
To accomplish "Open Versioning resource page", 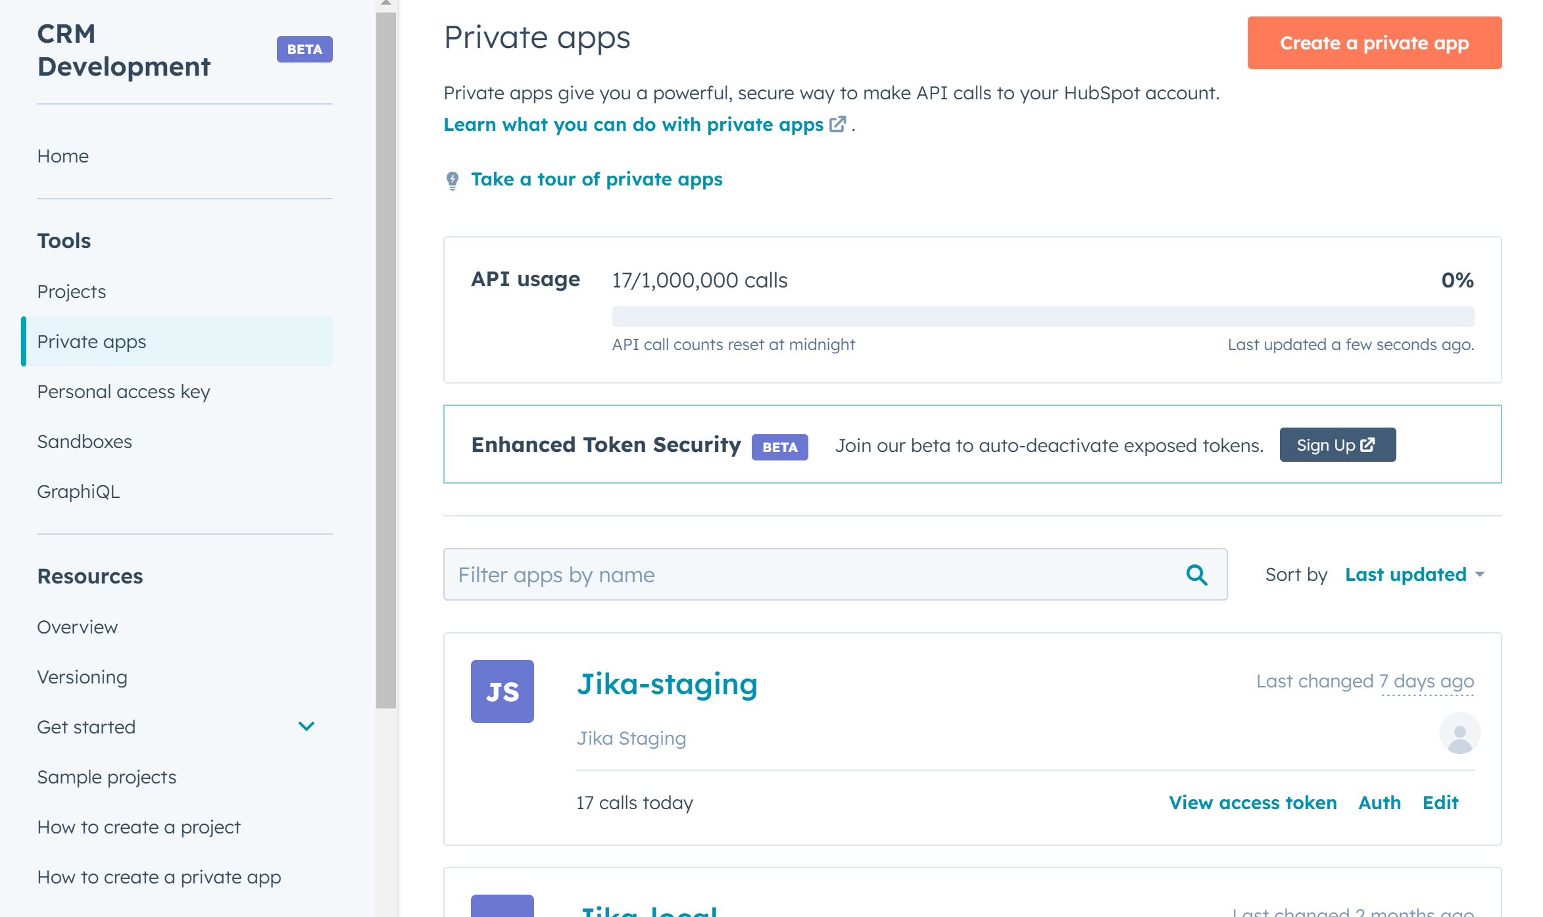I will click(x=82, y=677).
